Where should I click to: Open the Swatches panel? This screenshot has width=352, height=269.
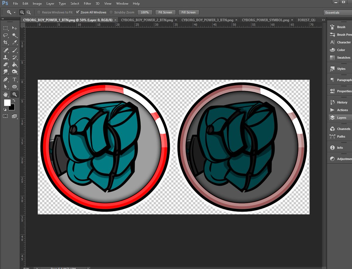pos(340,57)
